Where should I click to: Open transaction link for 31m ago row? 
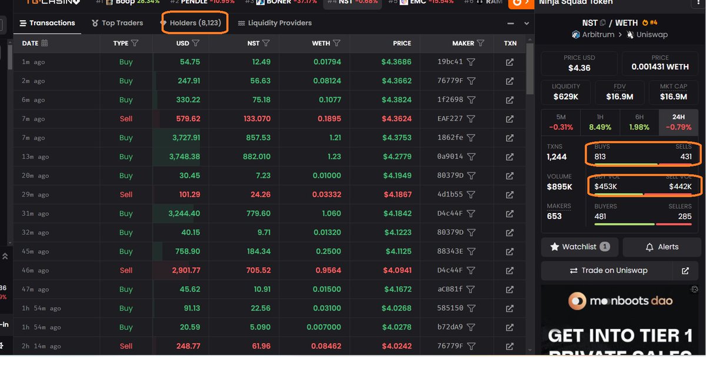point(509,214)
